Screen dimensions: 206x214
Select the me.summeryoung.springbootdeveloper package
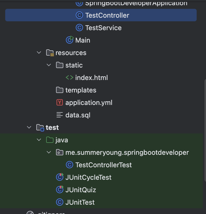(x=127, y=152)
